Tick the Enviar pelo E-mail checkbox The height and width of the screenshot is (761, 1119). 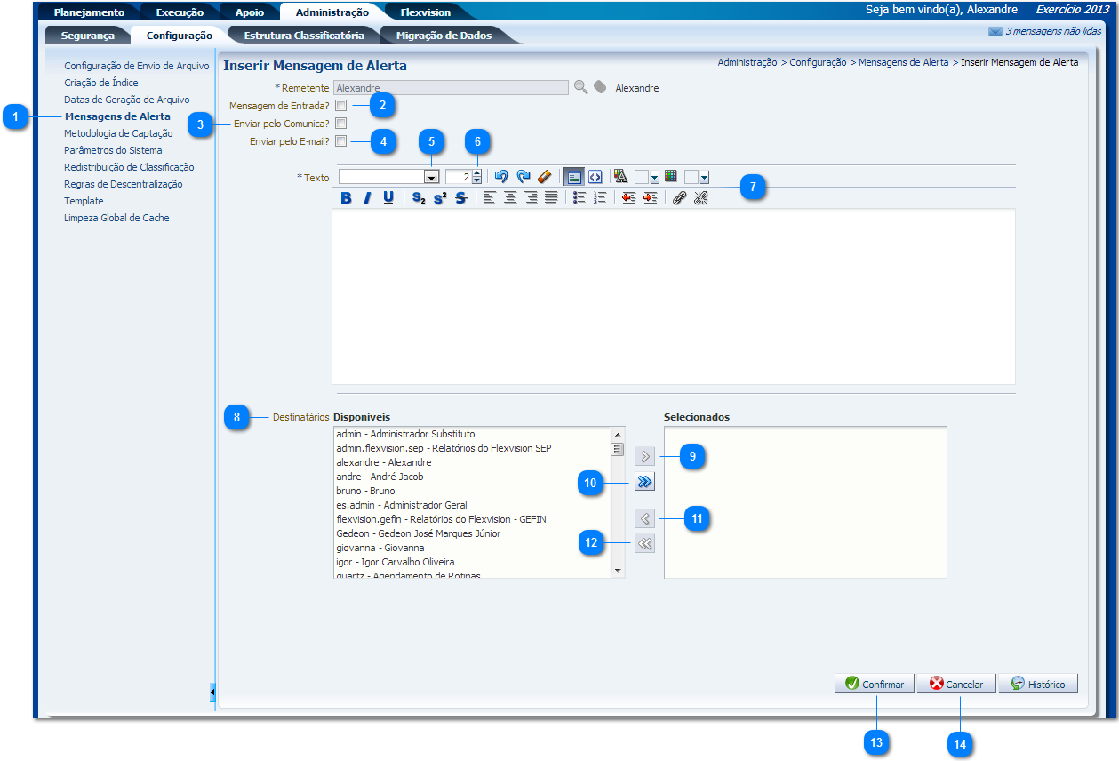tap(341, 141)
